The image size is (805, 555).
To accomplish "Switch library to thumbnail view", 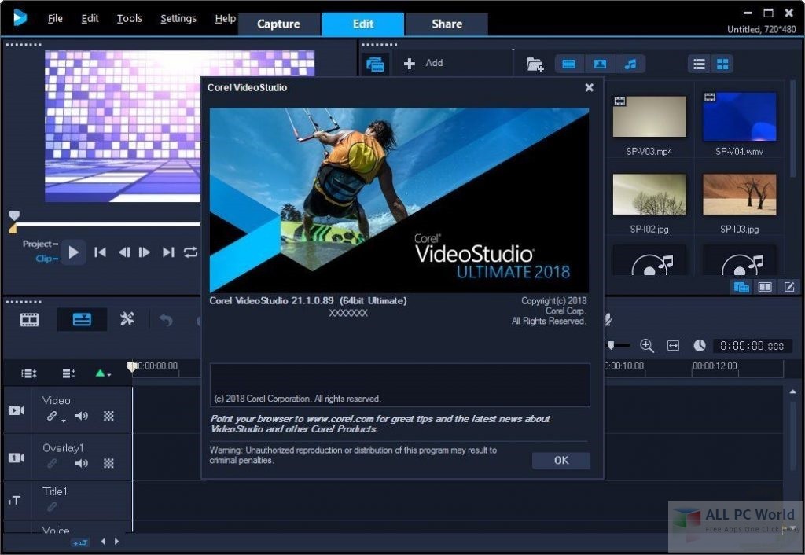I will [x=722, y=64].
